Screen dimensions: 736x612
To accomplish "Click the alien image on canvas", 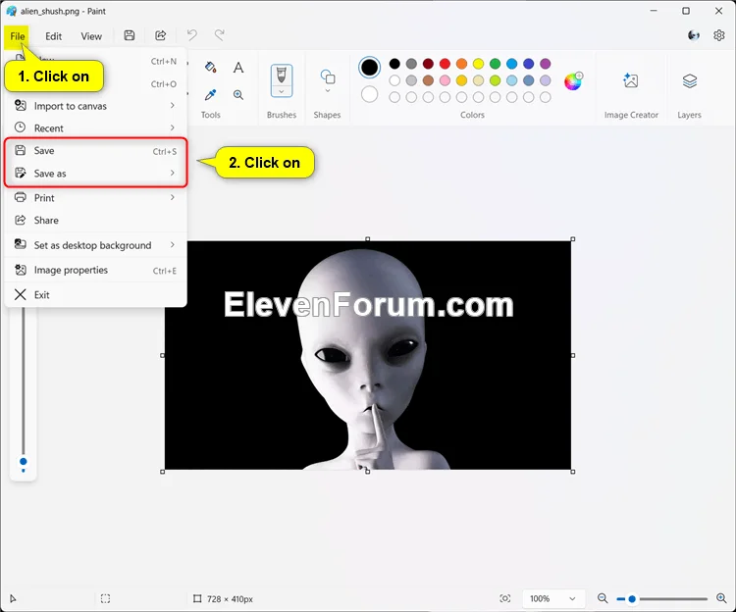I will 368,355.
